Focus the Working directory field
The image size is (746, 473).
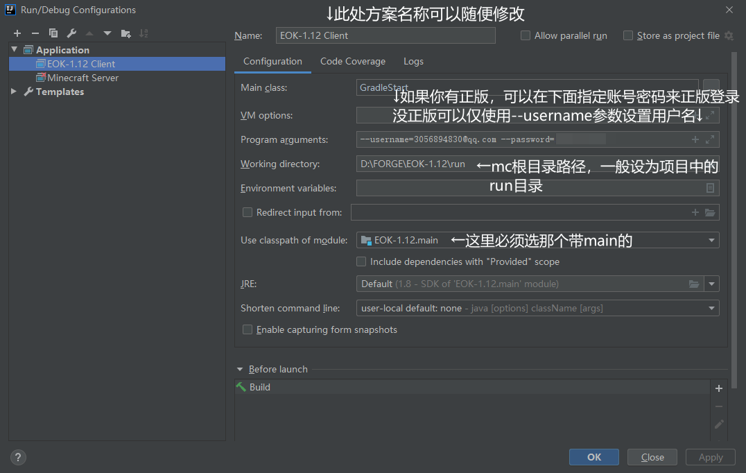pos(537,164)
